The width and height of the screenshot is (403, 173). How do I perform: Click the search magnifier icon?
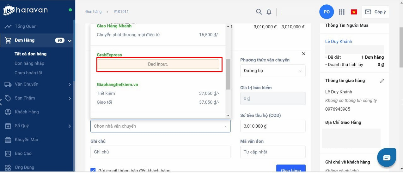[x=259, y=12]
